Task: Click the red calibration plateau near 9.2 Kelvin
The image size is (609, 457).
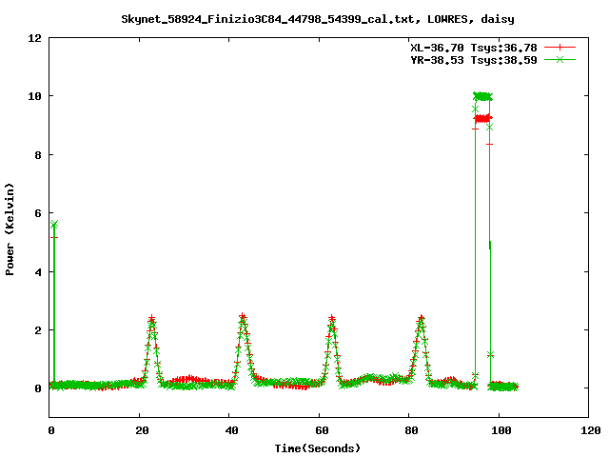Action: [x=482, y=118]
